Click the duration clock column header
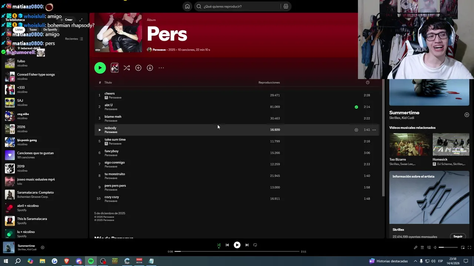Image resolution: width=474 pixels, height=266 pixels. (368, 82)
